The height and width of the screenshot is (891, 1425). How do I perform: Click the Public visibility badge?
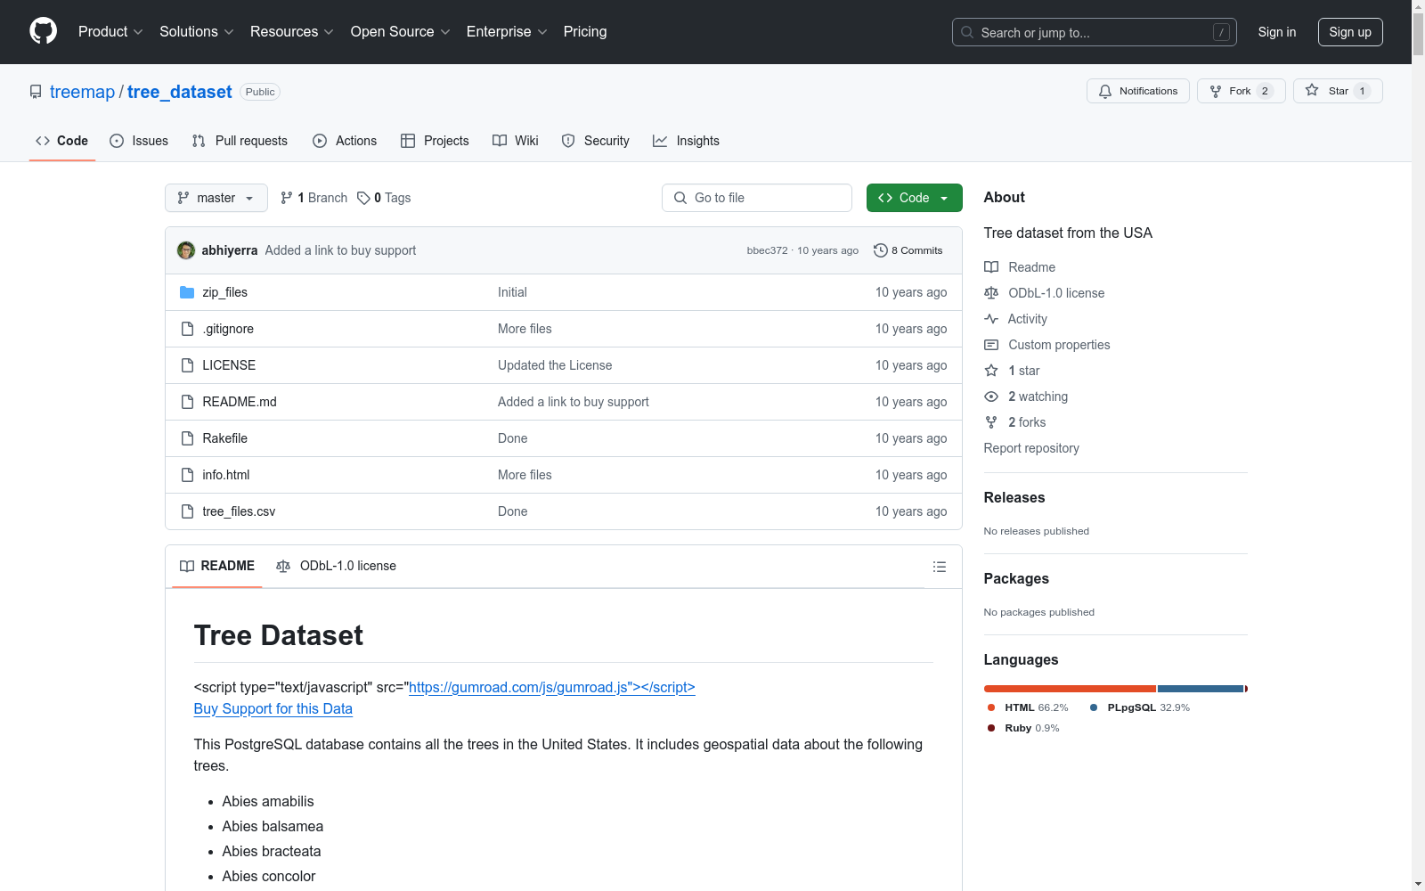[260, 92]
